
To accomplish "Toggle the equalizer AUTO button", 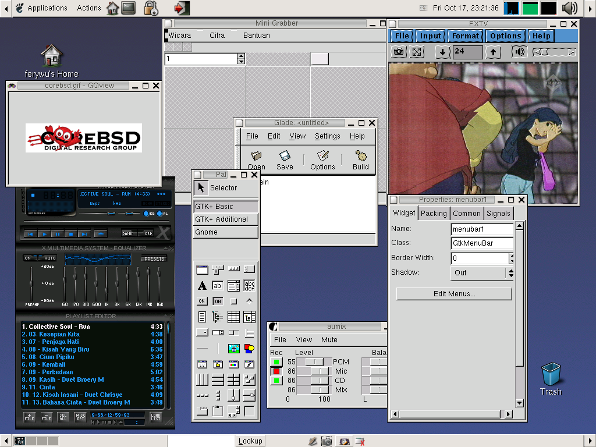I will (x=48, y=258).
